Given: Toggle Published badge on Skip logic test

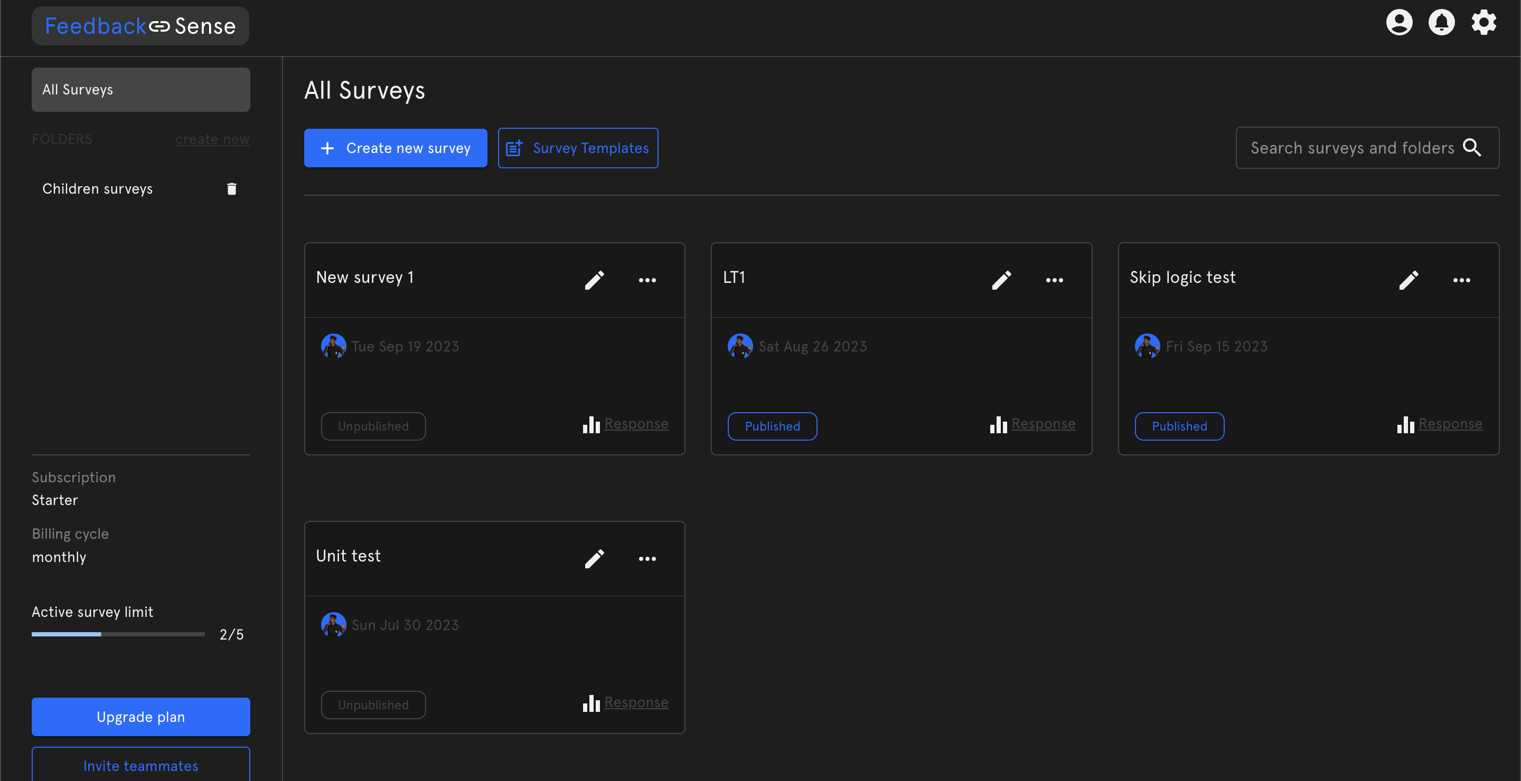Looking at the screenshot, I should [1179, 426].
